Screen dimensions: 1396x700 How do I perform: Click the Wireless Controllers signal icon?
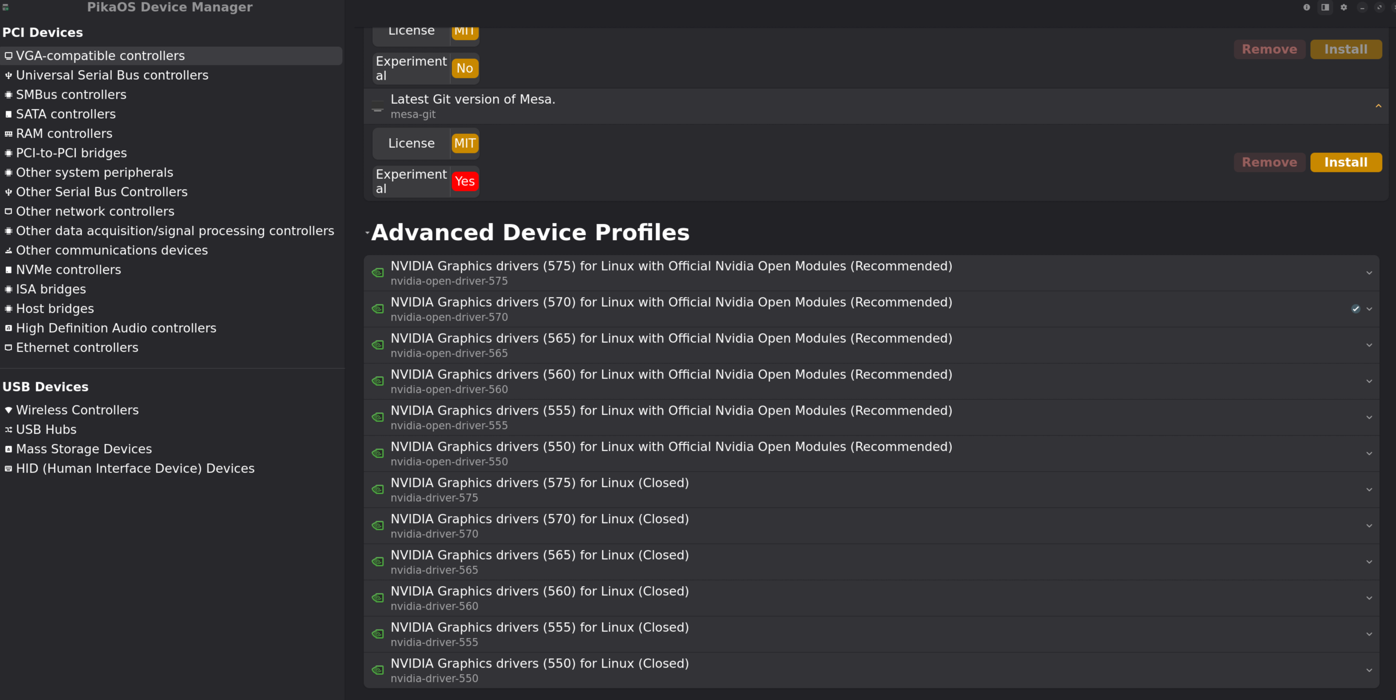pos(8,410)
